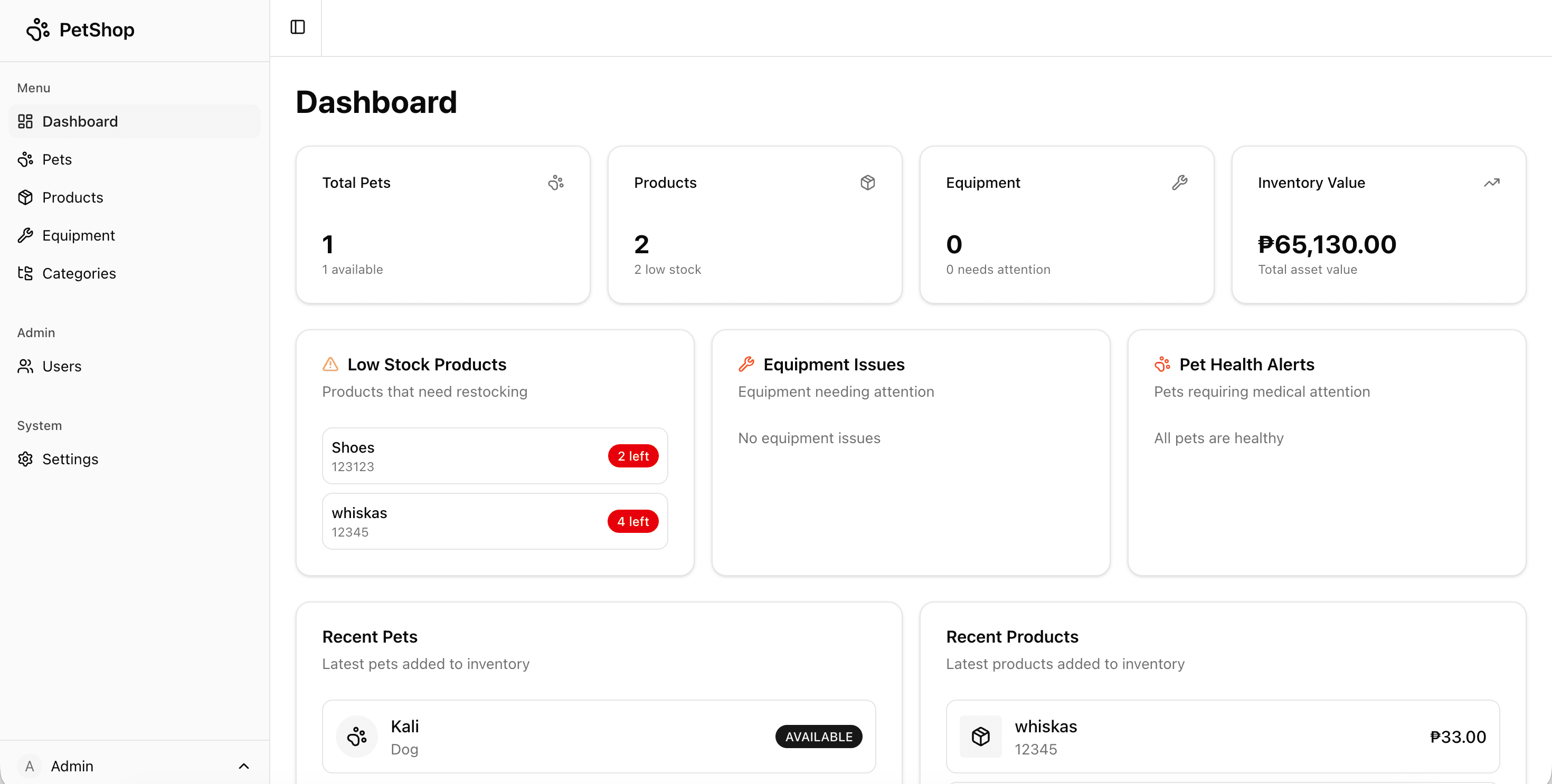This screenshot has height=784, width=1552.
Task: Click 'Total asset value' text
Action: tap(1308, 270)
